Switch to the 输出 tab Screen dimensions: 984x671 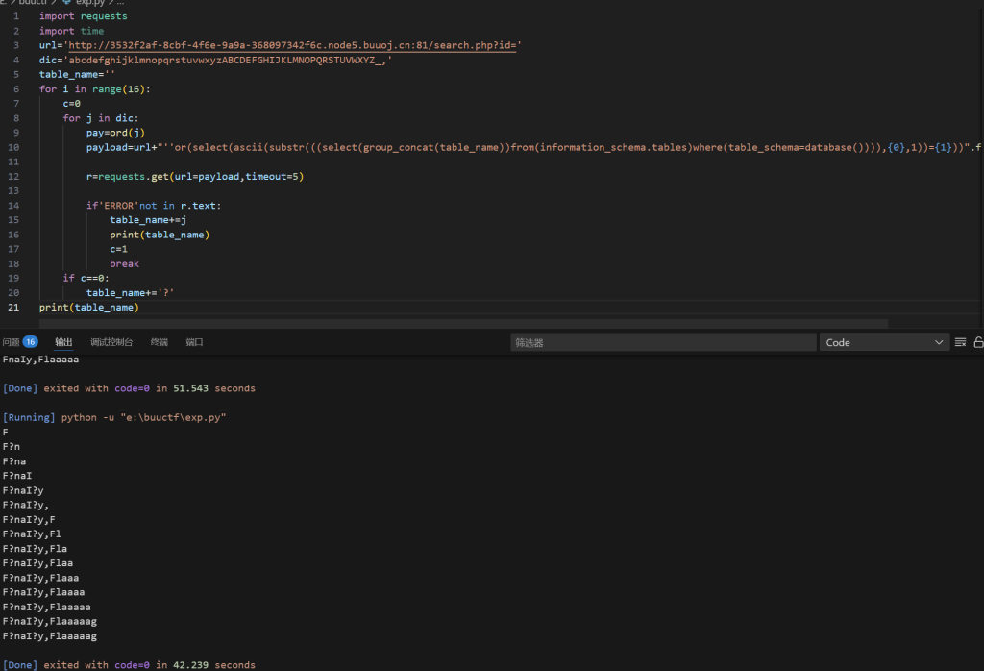click(63, 342)
